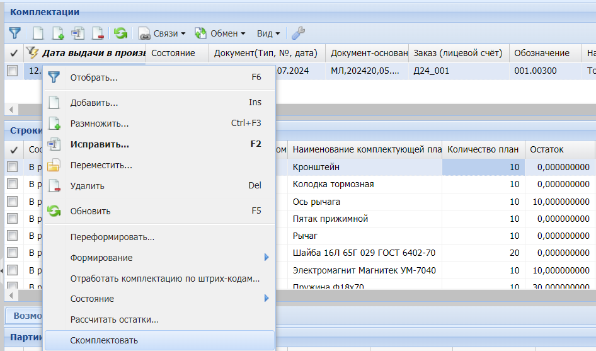Click the delete document toolbar icon
Image resolution: width=596 pixels, height=351 pixels.
pyautogui.click(x=98, y=33)
